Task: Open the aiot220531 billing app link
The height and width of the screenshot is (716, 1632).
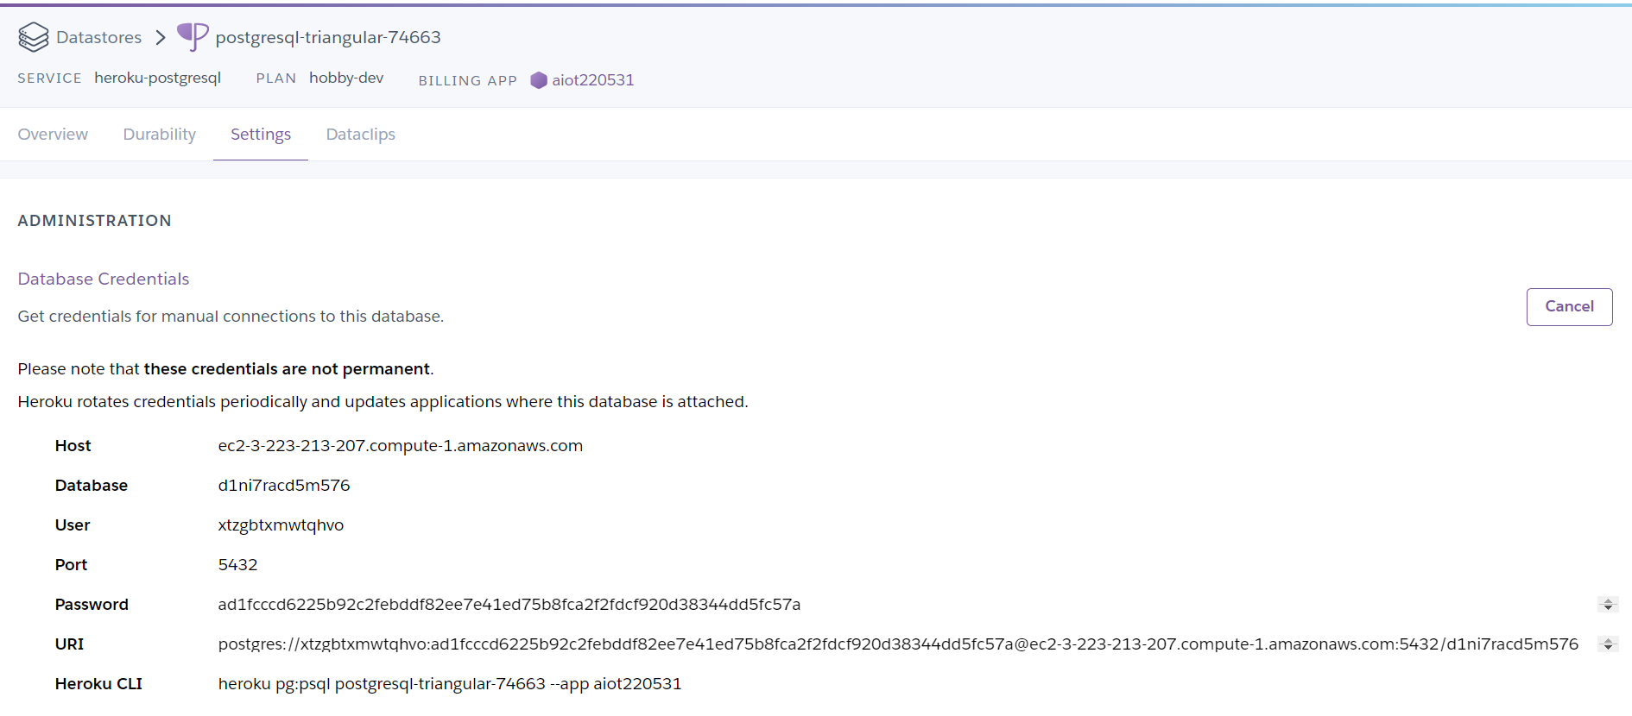Action: (x=592, y=80)
